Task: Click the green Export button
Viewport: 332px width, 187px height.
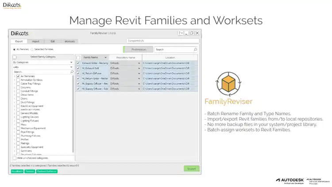Action: click(191, 169)
